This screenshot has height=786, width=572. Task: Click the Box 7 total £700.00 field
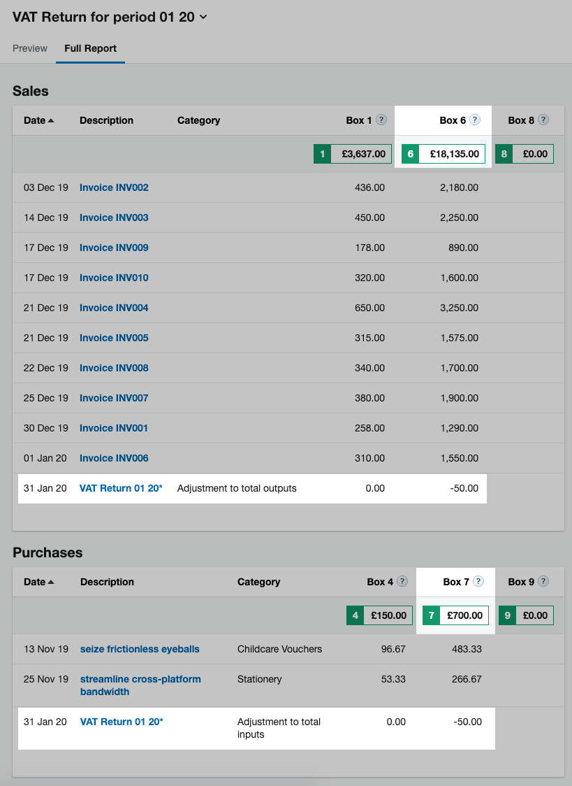pyautogui.click(x=464, y=615)
